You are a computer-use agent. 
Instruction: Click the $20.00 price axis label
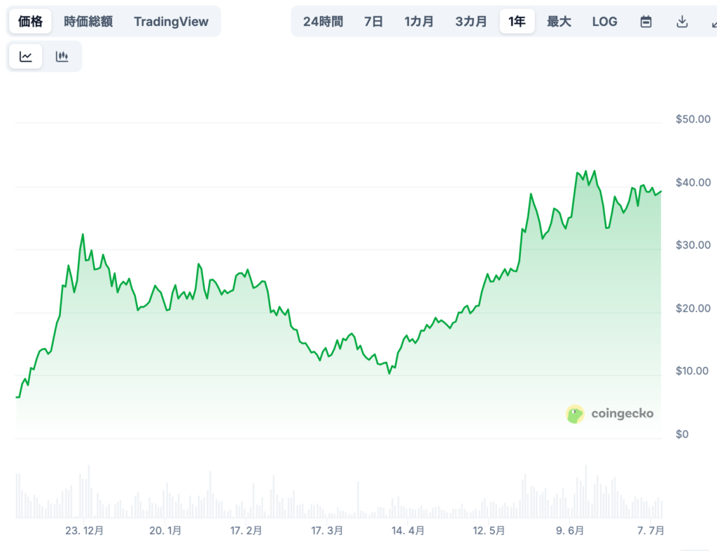(x=692, y=309)
